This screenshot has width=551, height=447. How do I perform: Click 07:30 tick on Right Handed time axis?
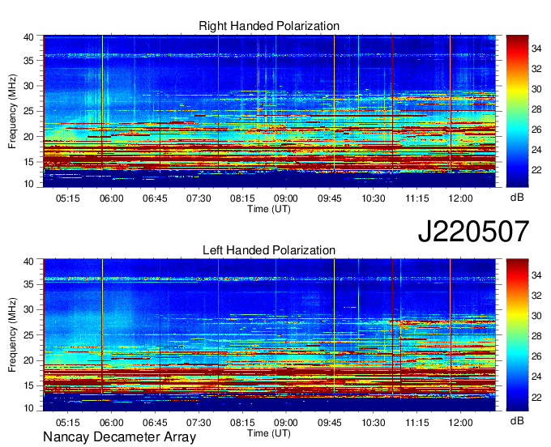(x=199, y=198)
